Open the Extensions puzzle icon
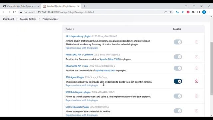 pyautogui.click(x=193, y=12)
